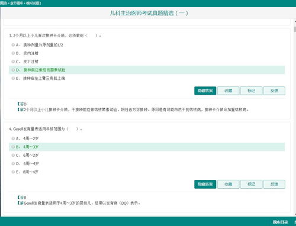Screen dimensions: 296x226
Task: Choose highlighted option B 4周~3岁
Action: 147,147
